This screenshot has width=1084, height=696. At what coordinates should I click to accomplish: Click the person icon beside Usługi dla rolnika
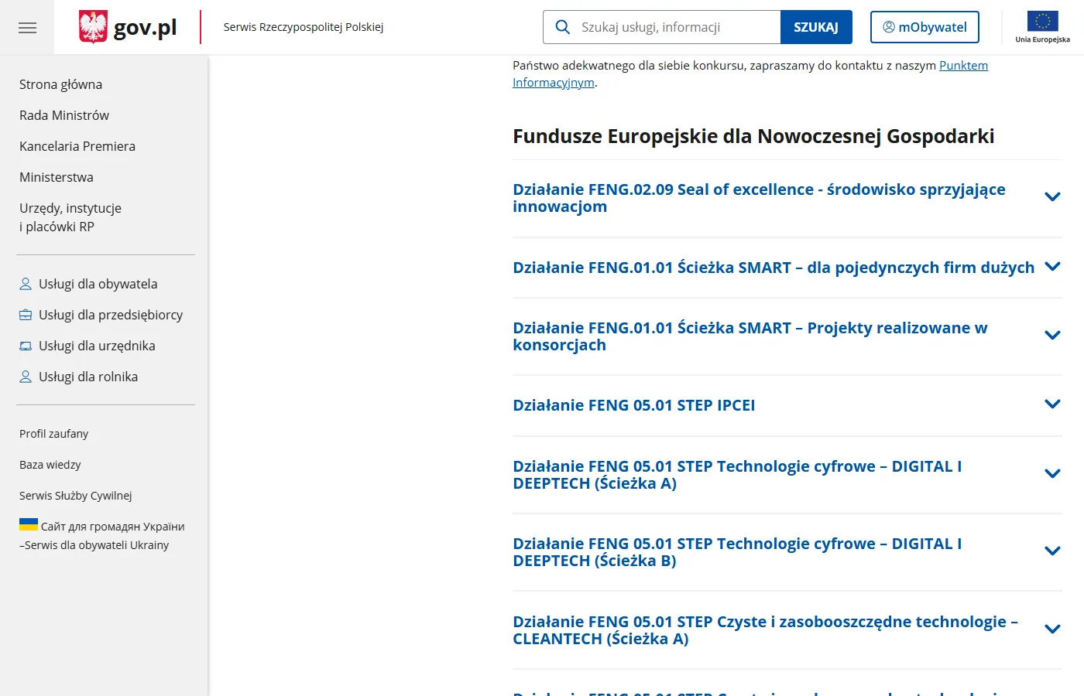26,377
